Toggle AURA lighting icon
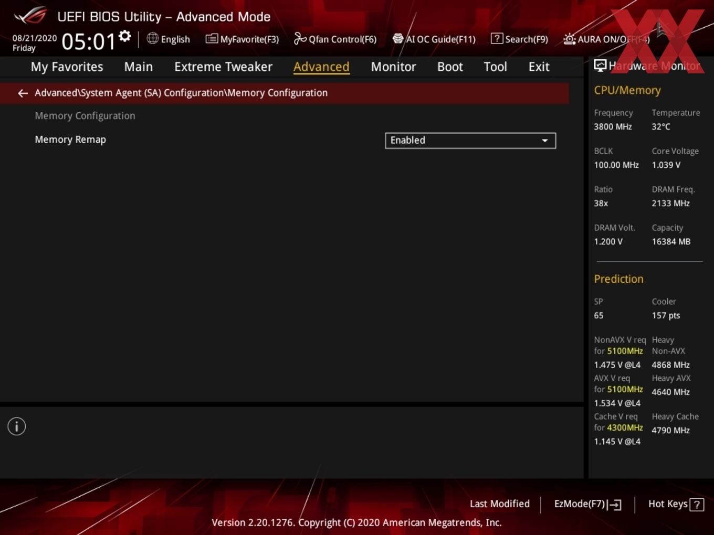The image size is (714, 535). (x=569, y=39)
